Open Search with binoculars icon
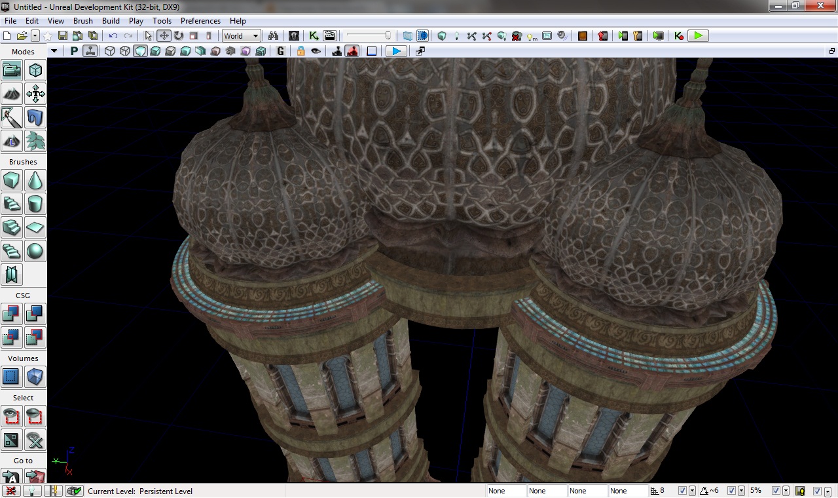838x498 pixels. (x=274, y=36)
